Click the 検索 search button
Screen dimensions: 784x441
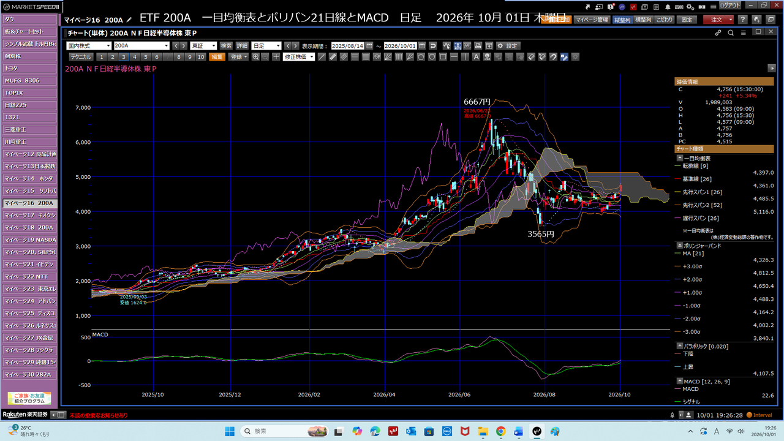(227, 46)
